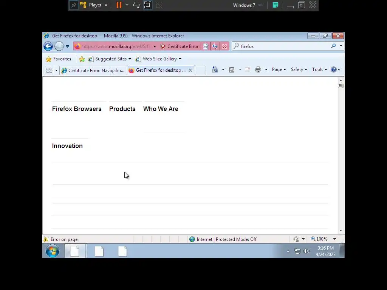Expand the Home button dropdown arrow
The image size is (387, 290).
[223, 69]
